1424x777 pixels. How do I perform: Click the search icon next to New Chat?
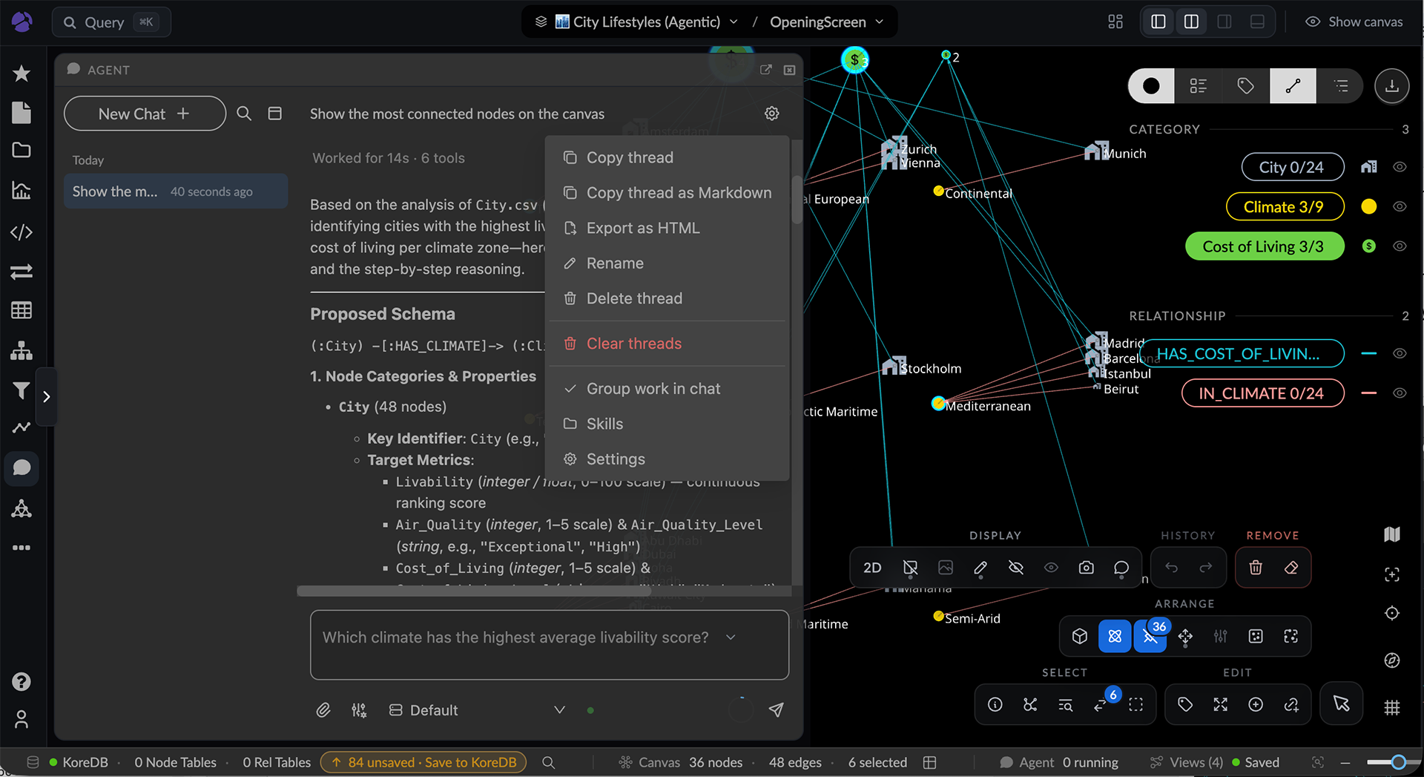244,114
